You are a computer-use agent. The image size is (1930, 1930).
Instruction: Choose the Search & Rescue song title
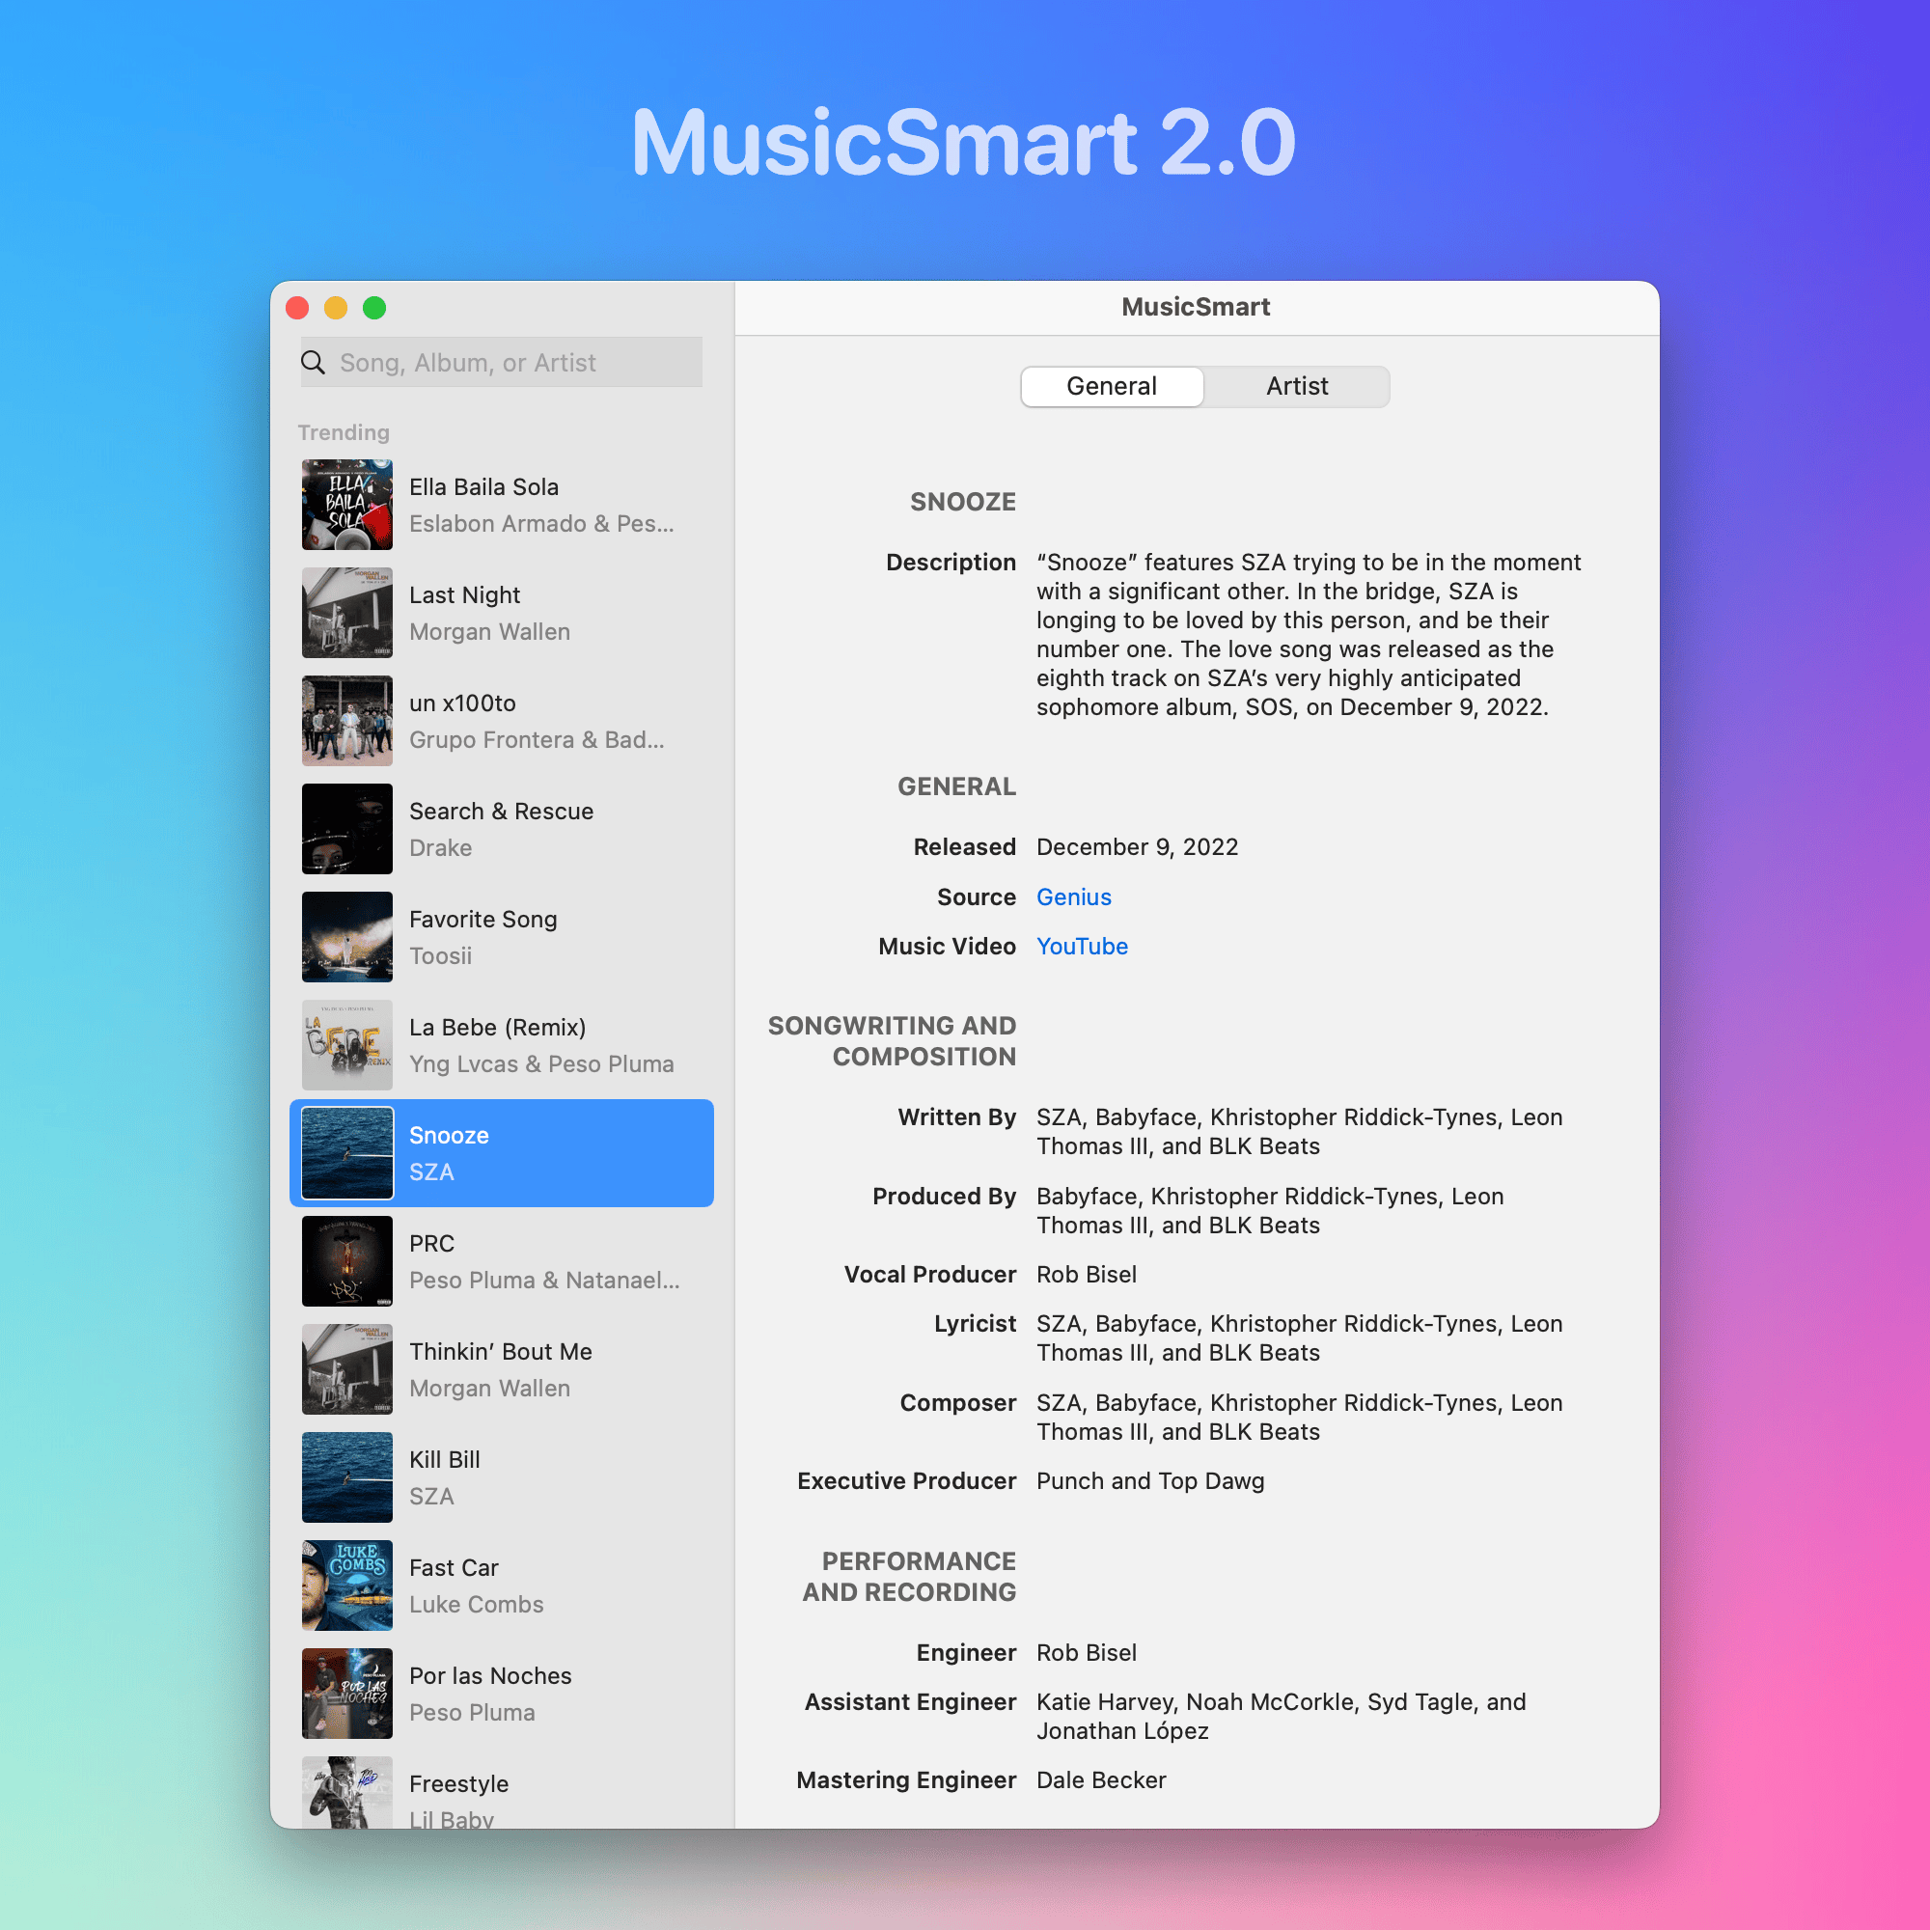point(502,811)
